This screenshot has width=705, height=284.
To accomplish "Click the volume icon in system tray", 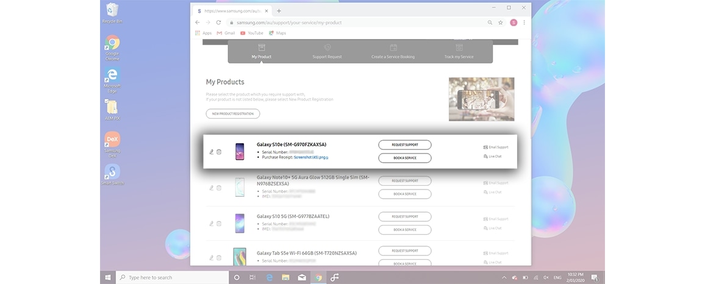I will [x=546, y=277].
